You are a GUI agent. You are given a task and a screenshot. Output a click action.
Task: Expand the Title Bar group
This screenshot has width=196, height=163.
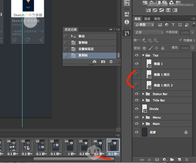coord(143,100)
